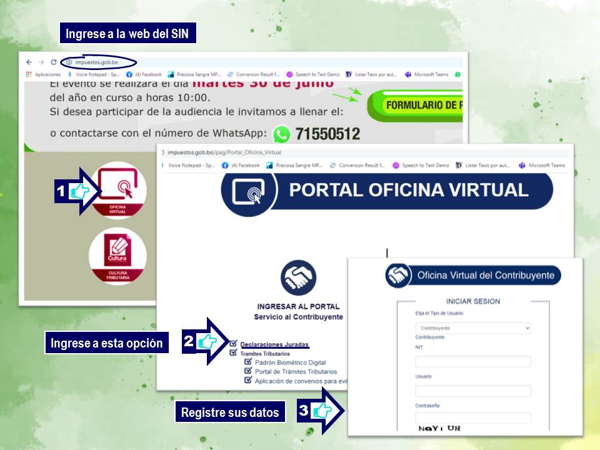This screenshot has width=600, height=450.
Task: Click the Contraseña password field
Action: click(x=472, y=417)
